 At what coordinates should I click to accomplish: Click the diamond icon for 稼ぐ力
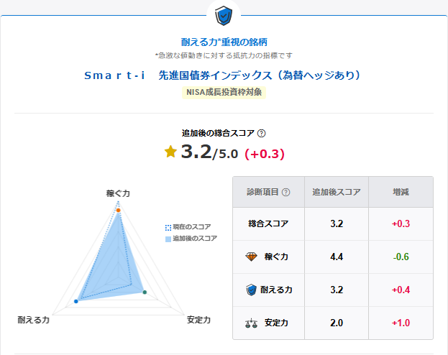[x=250, y=257]
